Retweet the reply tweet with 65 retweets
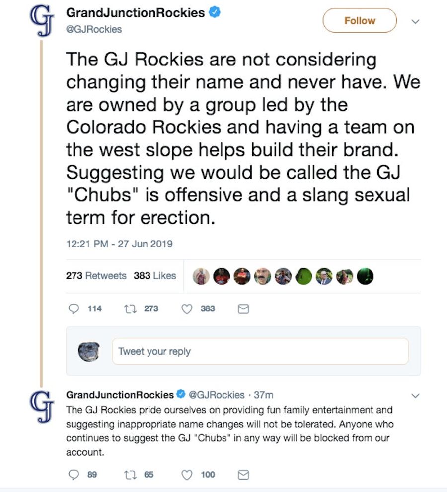This screenshot has width=447, height=492. 130,475
